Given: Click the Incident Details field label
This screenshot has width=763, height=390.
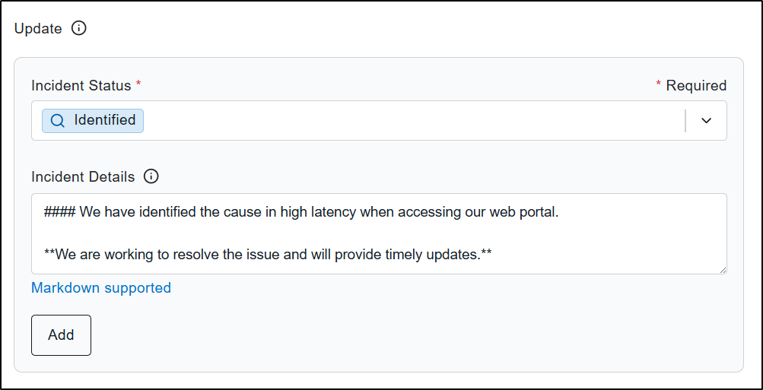Looking at the screenshot, I should (x=83, y=177).
